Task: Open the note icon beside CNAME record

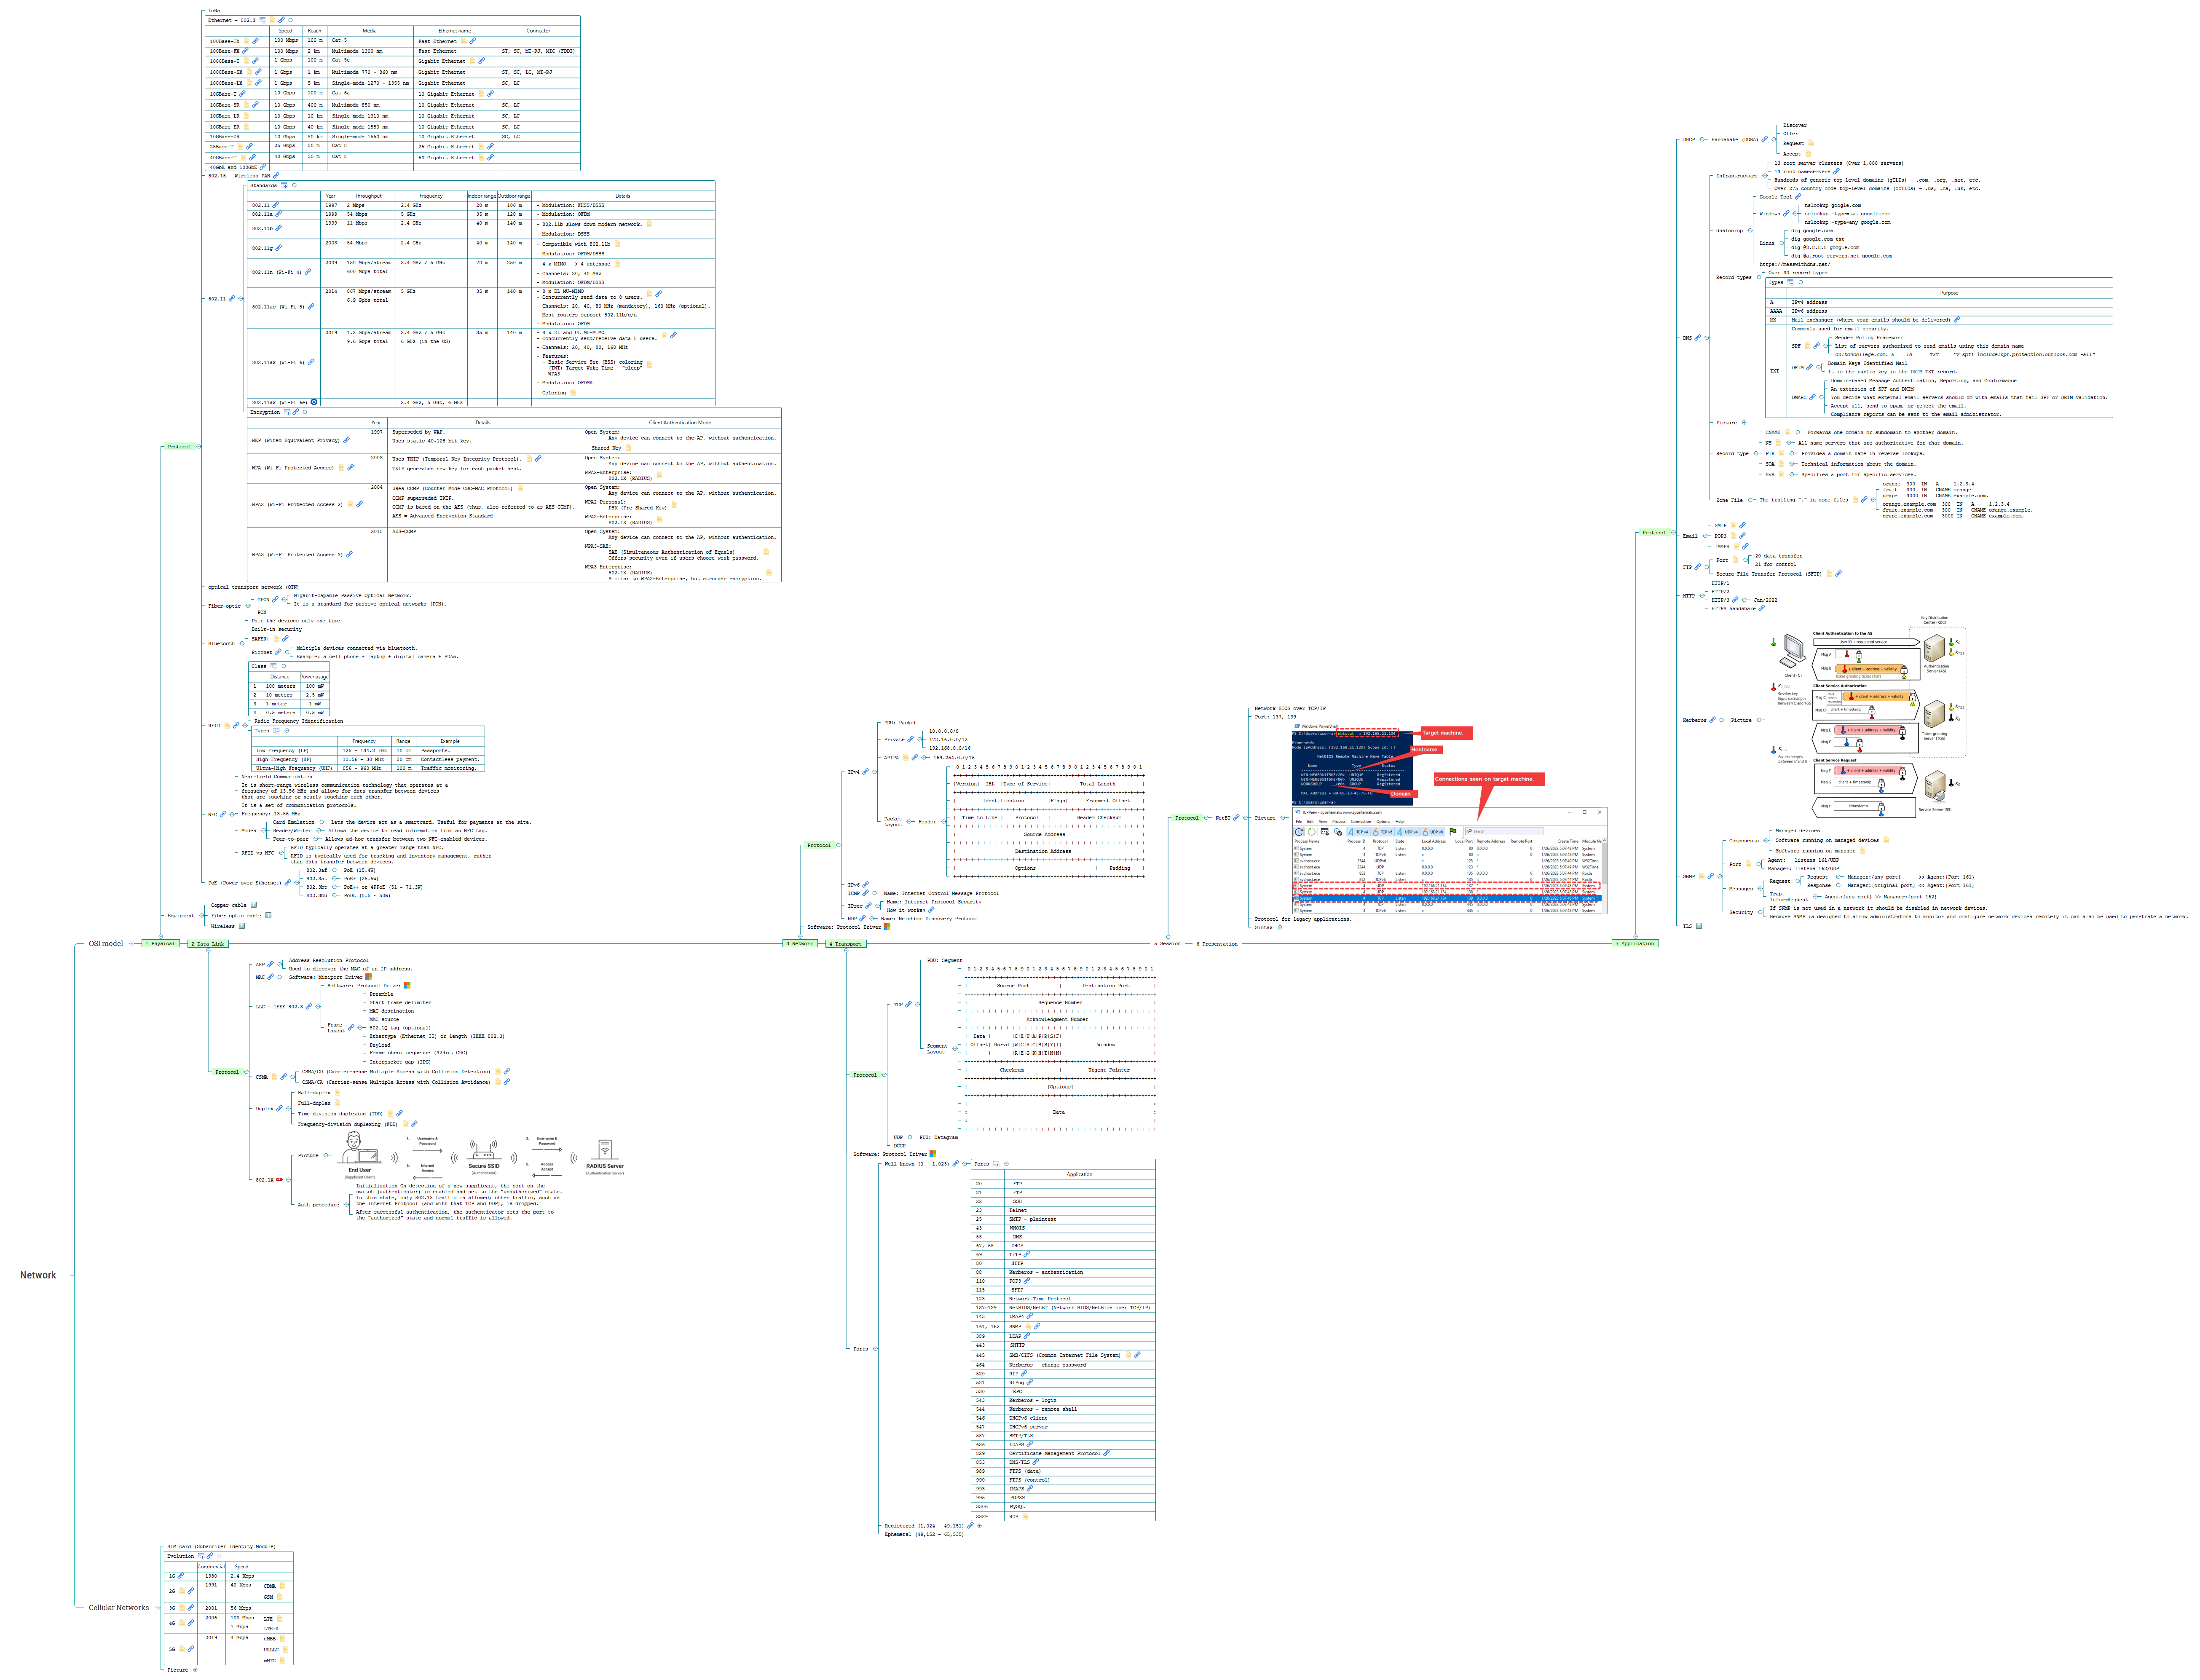Action: tap(1787, 432)
